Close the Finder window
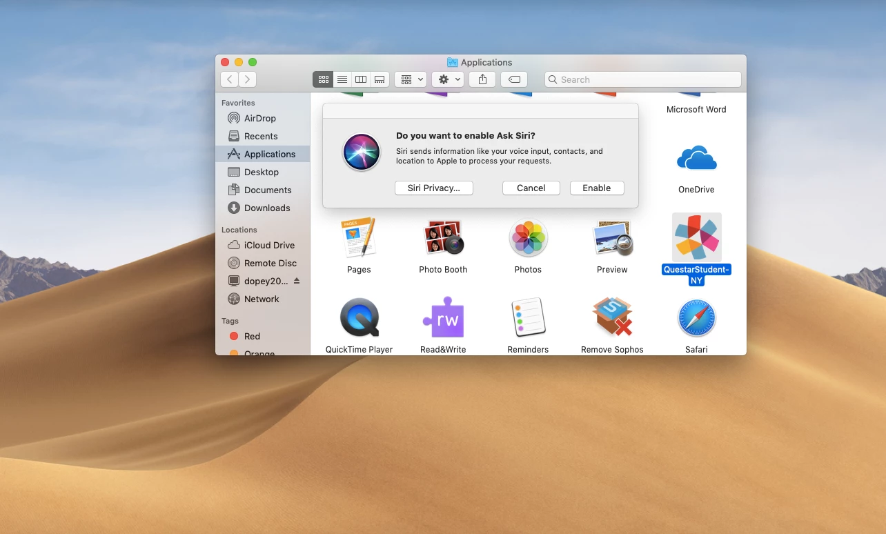 (x=225, y=62)
